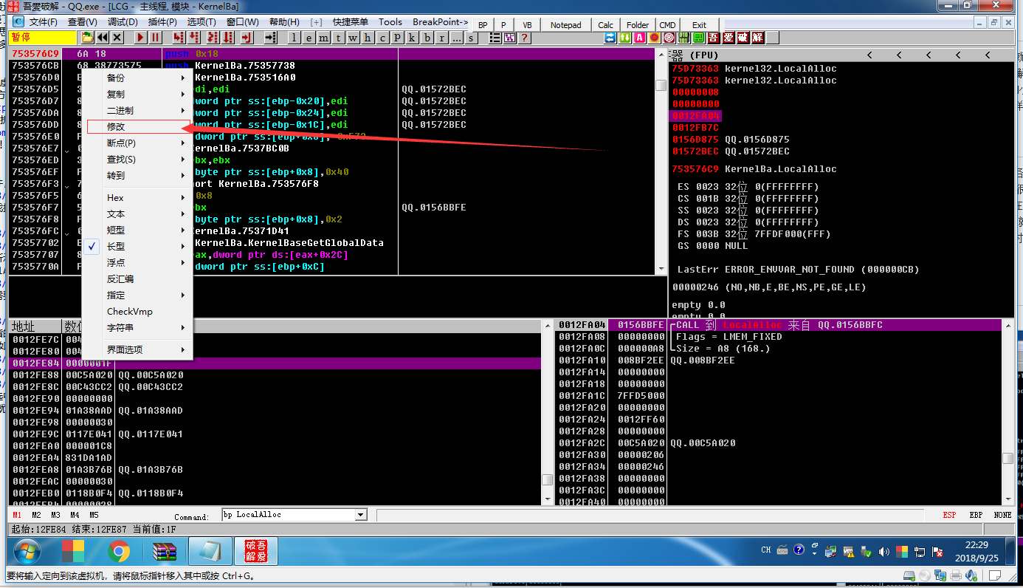
Task: Open file with the folder toolbar icon
Action: pos(88,38)
